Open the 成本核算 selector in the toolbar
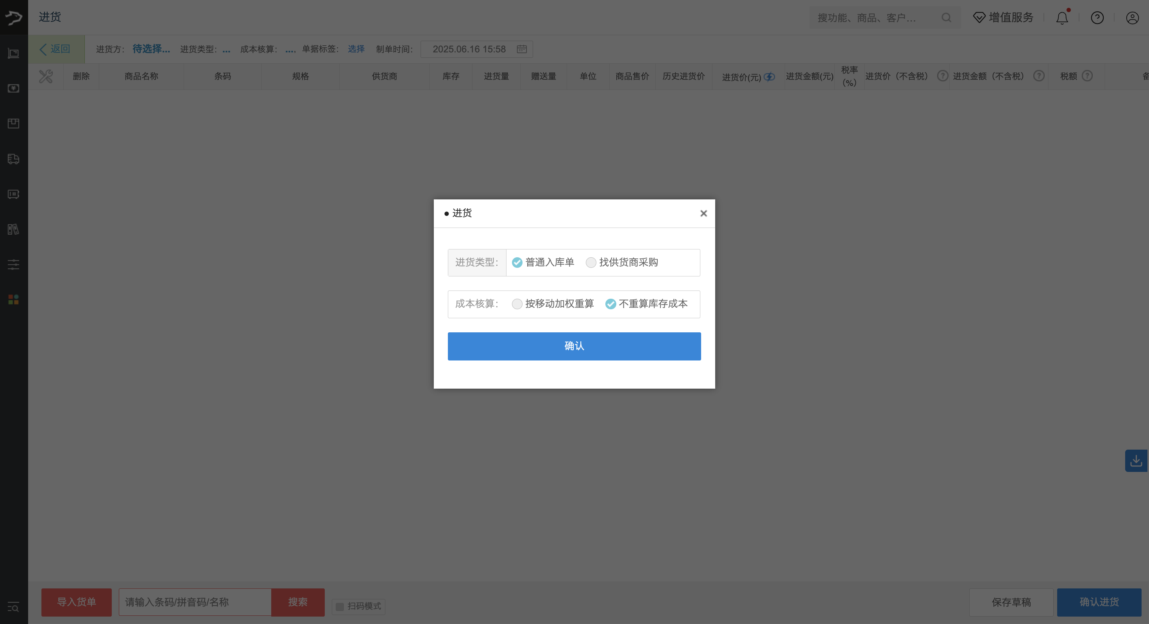The width and height of the screenshot is (1149, 624). (x=290, y=49)
